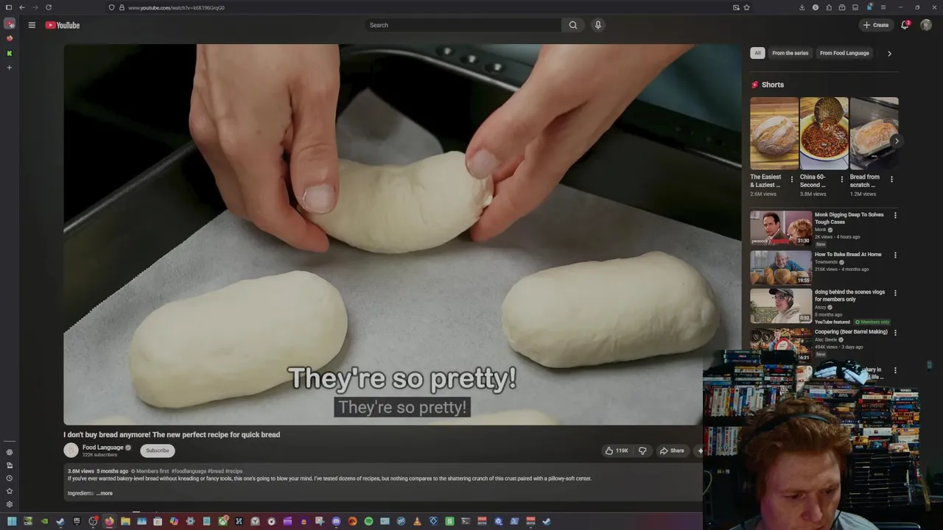
Task: Click the Share button
Action: [x=671, y=451]
